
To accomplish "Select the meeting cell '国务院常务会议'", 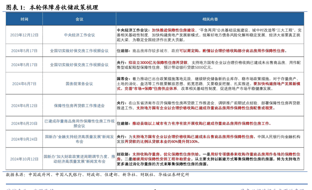I will (79, 84).
